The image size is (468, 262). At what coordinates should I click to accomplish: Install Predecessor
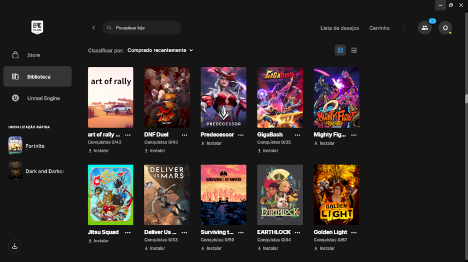pos(211,143)
